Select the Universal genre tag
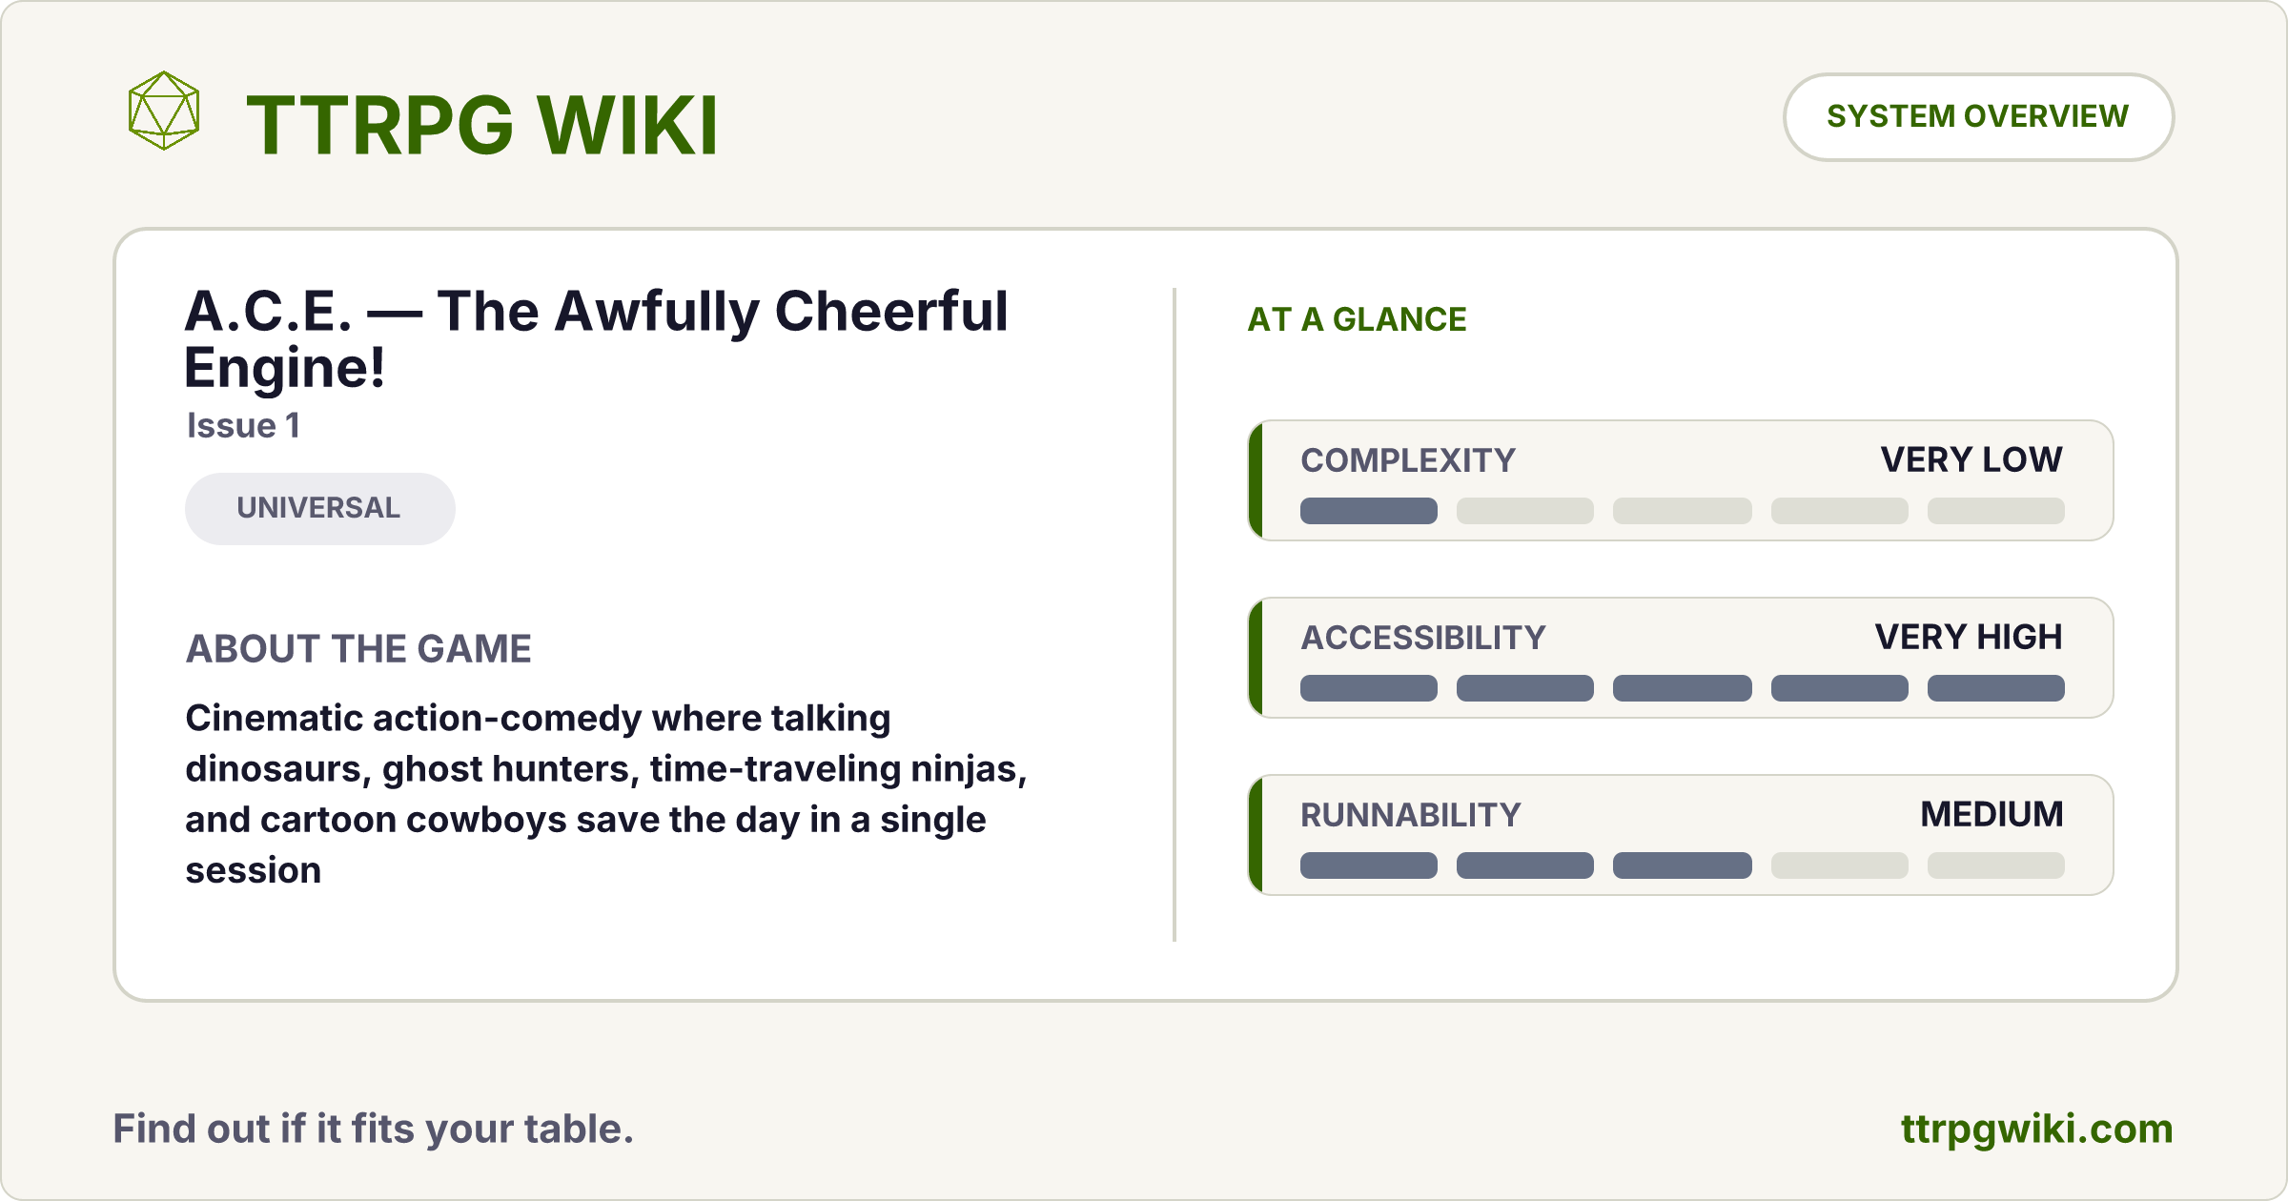Viewport: 2288px width, 1201px height. tap(319, 508)
